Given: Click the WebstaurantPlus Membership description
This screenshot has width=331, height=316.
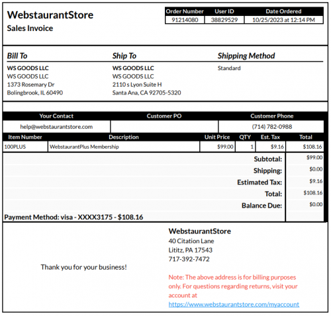Looking at the screenshot, I should tap(84, 147).
